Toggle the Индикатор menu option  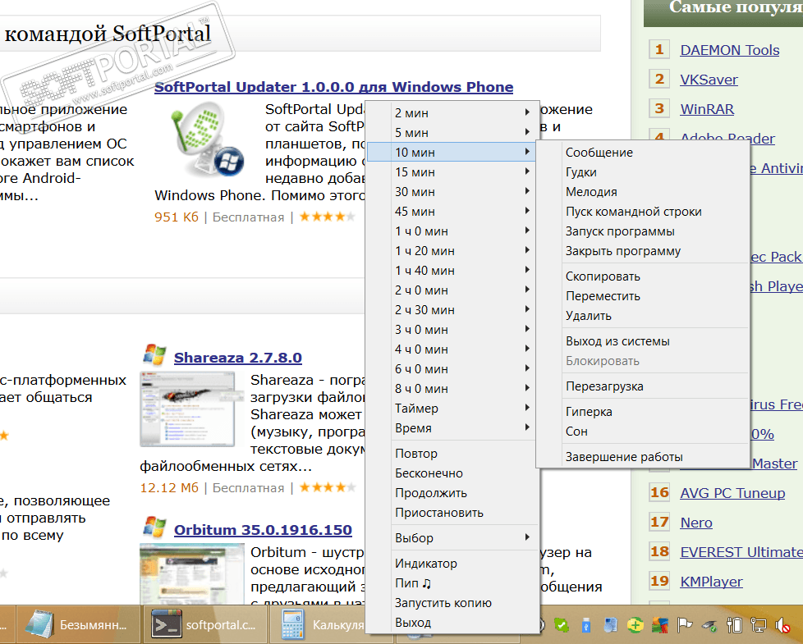(x=452, y=564)
